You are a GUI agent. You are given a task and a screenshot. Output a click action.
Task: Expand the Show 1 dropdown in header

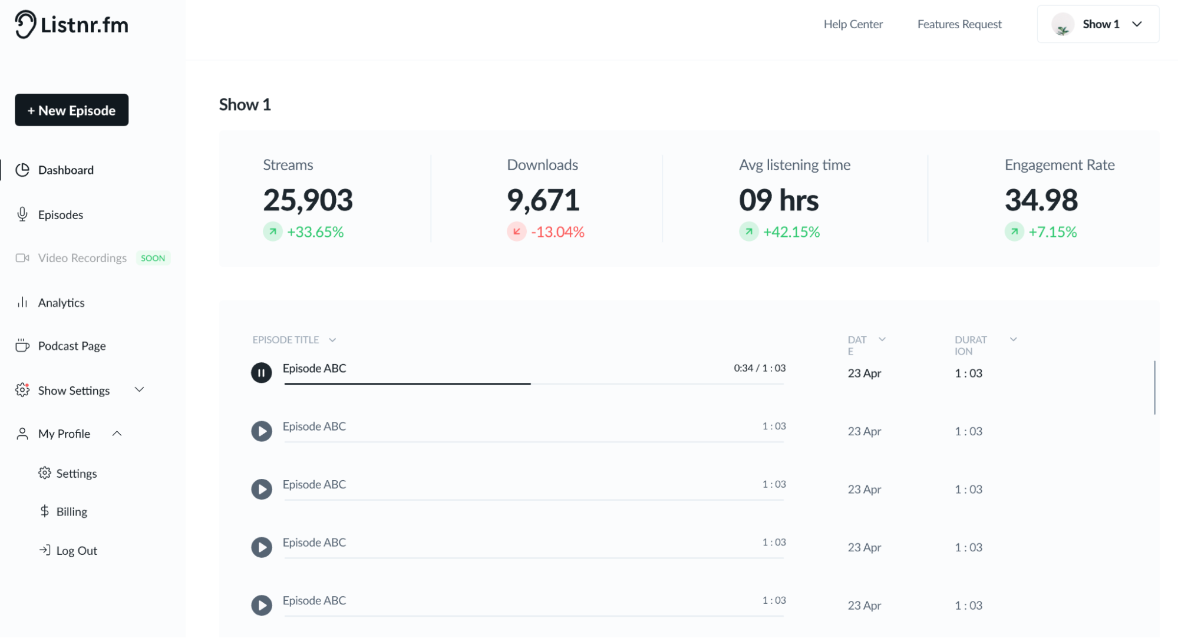[x=1137, y=24]
